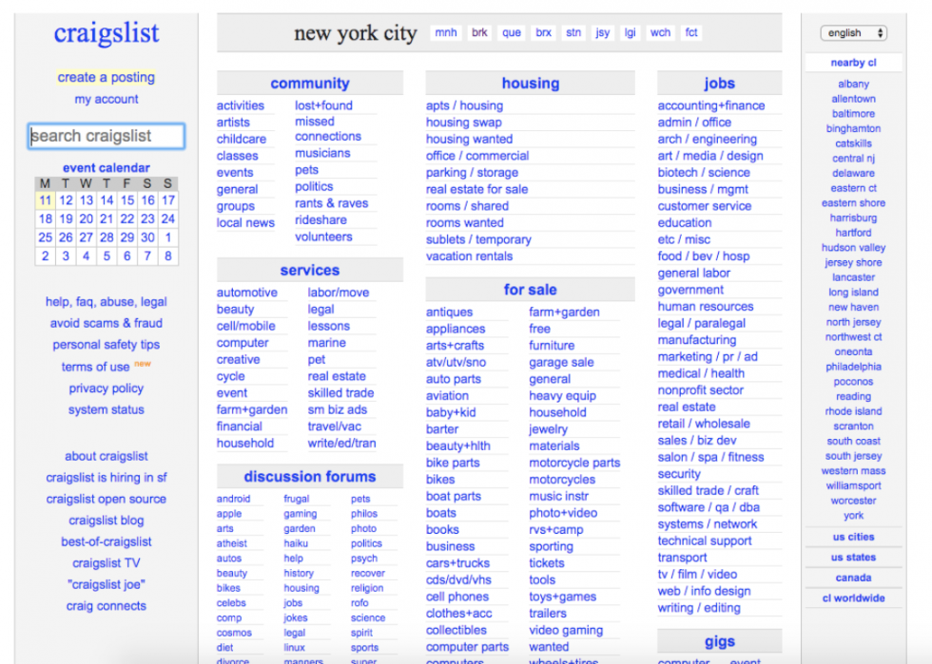The height and width of the screenshot is (664, 932).
Task: Open the jobs section header
Action: (x=719, y=84)
